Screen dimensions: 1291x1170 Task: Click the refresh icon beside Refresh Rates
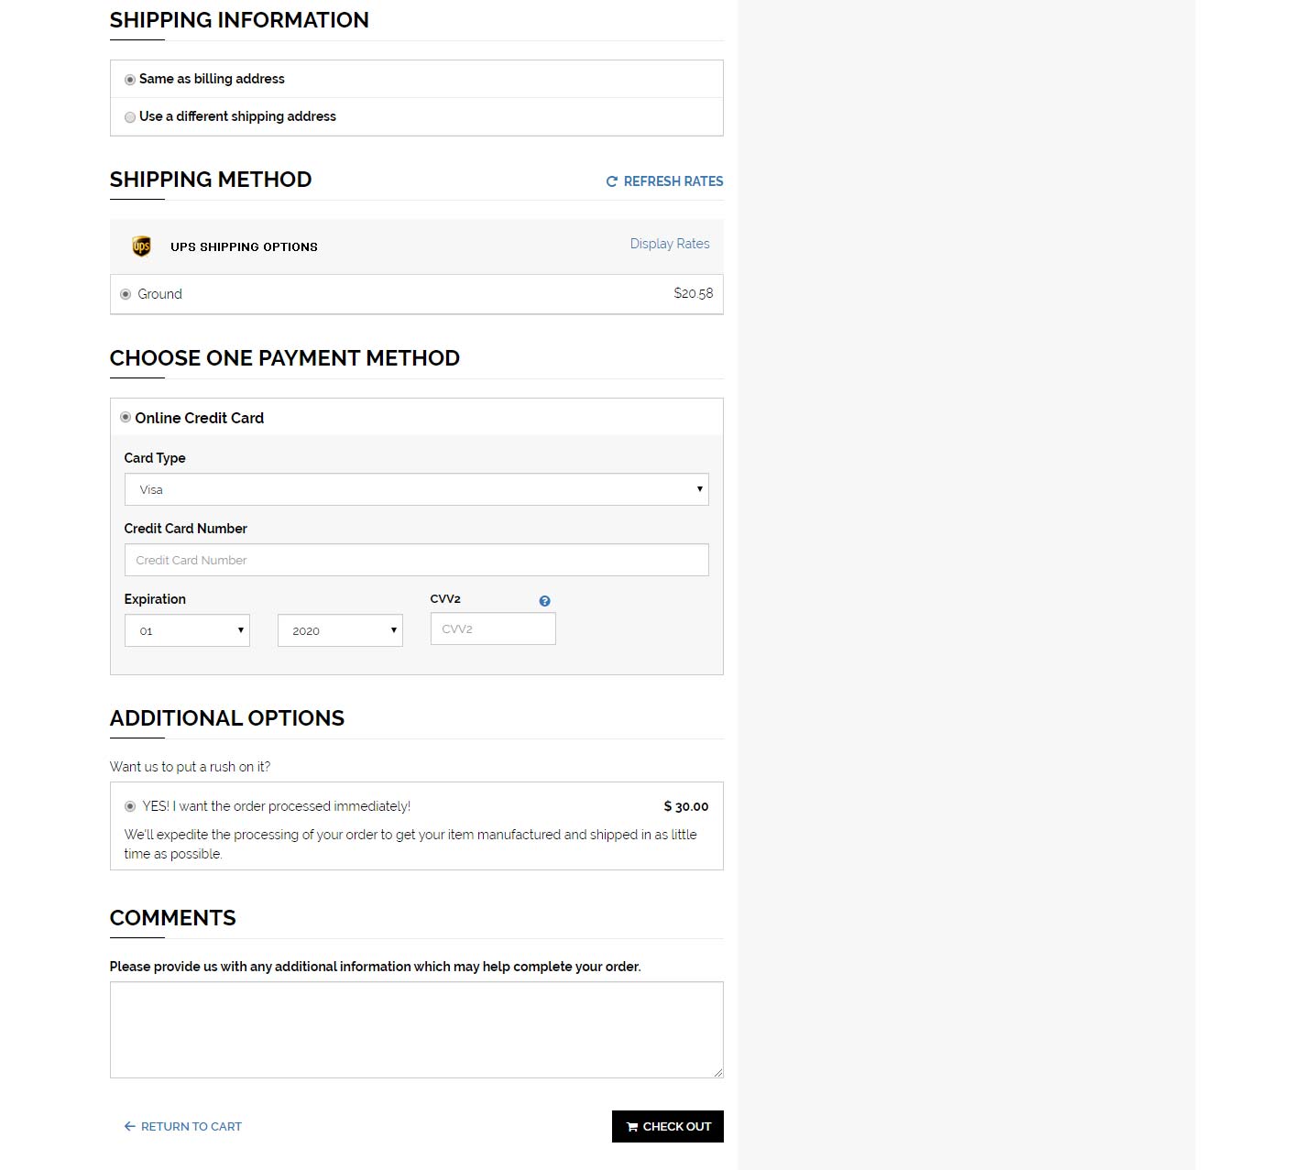(612, 181)
